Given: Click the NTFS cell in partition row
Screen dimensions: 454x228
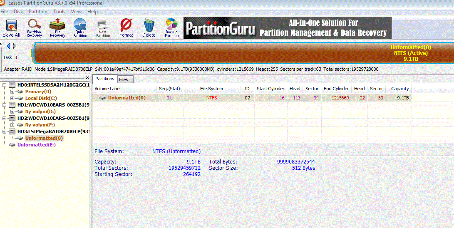Looking at the screenshot, I should click(212, 98).
